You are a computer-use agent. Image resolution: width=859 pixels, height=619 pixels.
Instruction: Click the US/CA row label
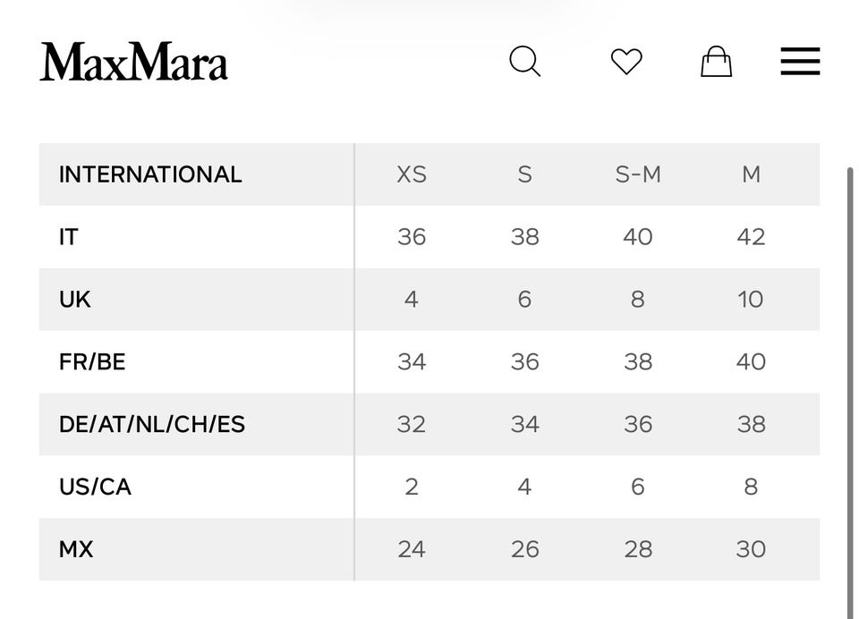point(95,487)
